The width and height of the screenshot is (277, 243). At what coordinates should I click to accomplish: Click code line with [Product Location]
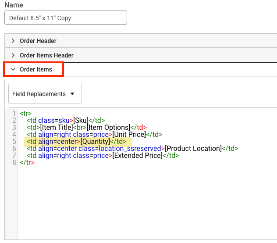[x=132, y=149]
